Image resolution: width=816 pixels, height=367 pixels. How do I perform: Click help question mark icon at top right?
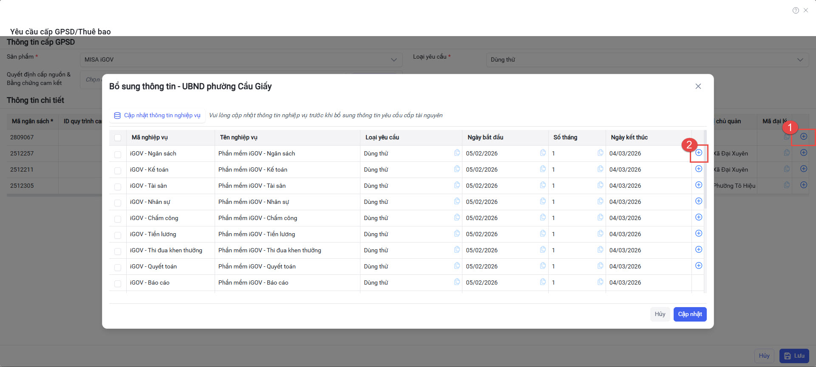pyautogui.click(x=796, y=11)
